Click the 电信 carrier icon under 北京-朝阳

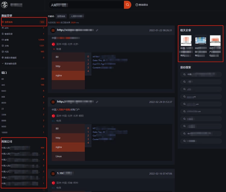53,121
